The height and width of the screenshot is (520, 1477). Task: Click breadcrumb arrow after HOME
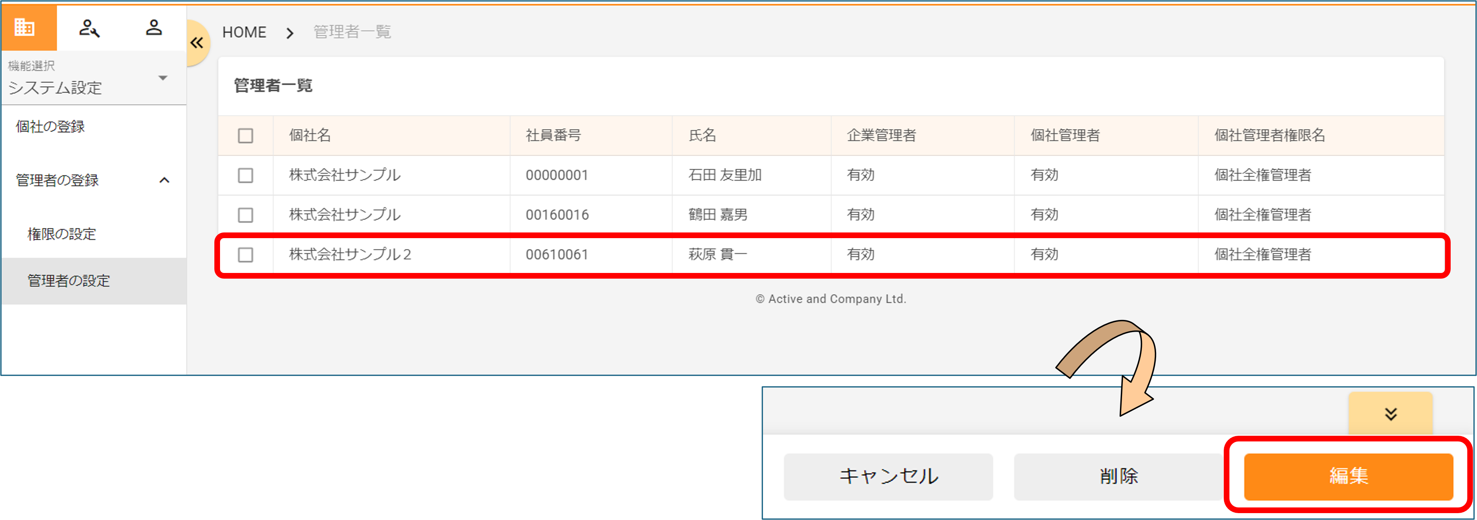pos(290,33)
